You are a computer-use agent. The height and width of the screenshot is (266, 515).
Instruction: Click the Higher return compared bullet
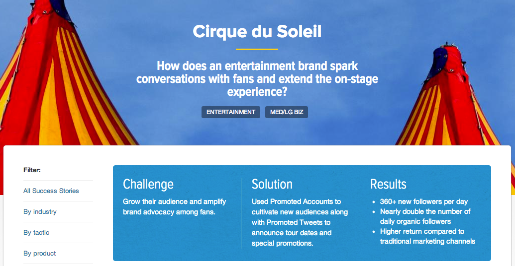coord(427,236)
